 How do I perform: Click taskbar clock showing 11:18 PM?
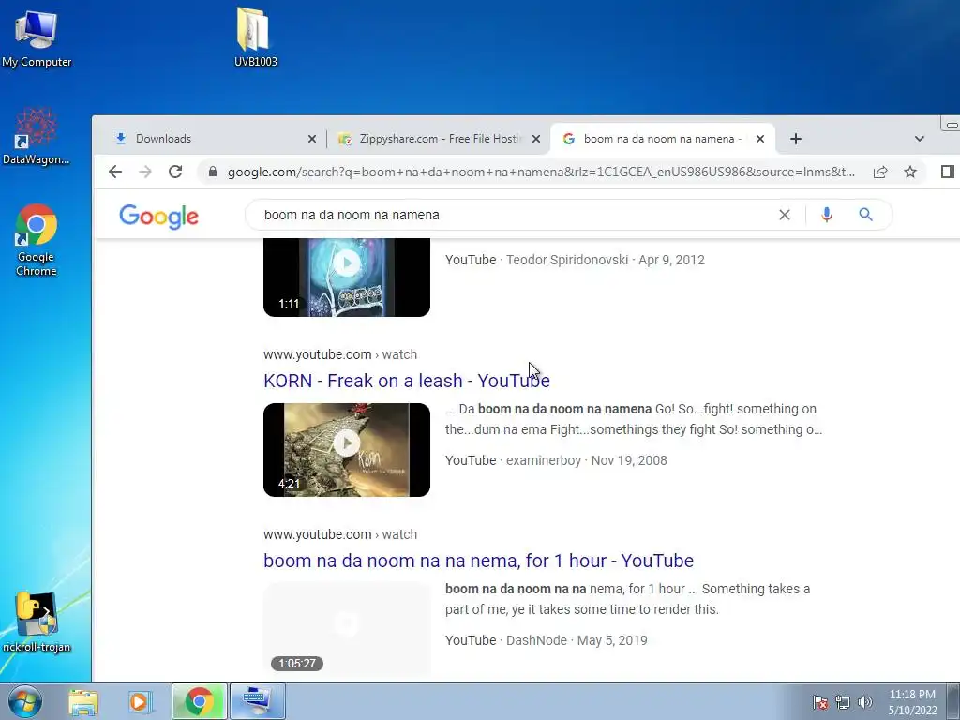[912, 702]
